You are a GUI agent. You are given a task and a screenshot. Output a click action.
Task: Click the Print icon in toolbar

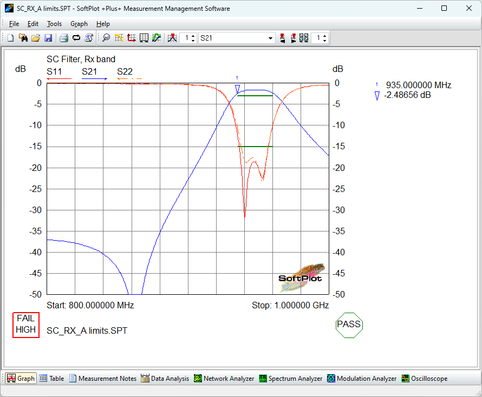click(x=64, y=38)
